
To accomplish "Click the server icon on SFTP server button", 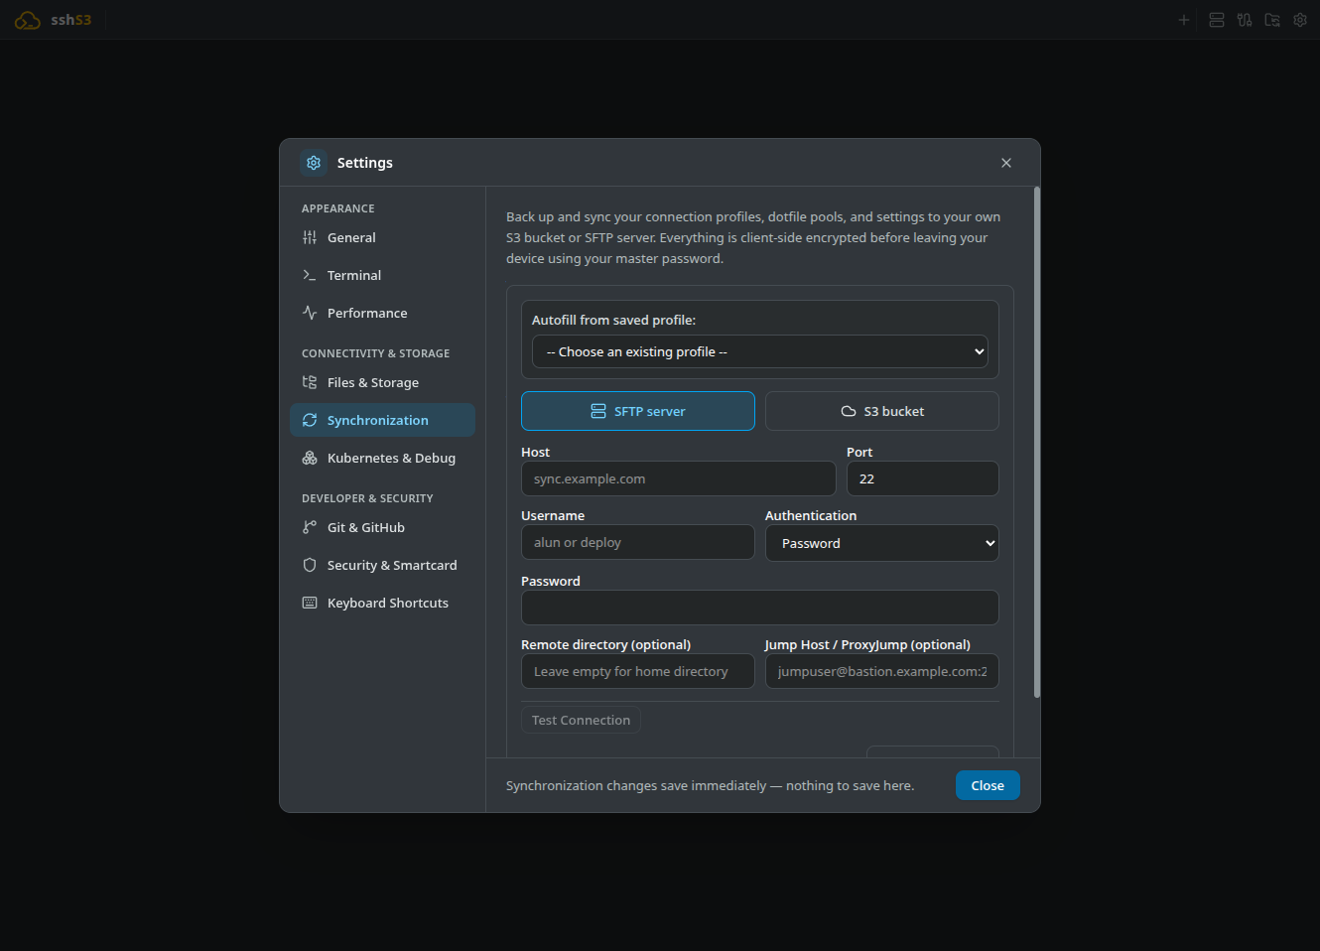I will pos(598,411).
